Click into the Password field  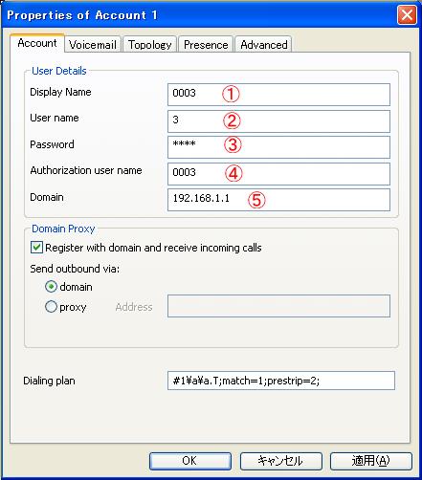278,147
